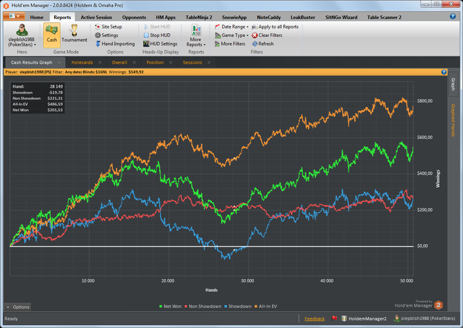The width and height of the screenshot is (463, 328).
Task: Click Apply to all Reports
Action: pyautogui.click(x=275, y=26)
